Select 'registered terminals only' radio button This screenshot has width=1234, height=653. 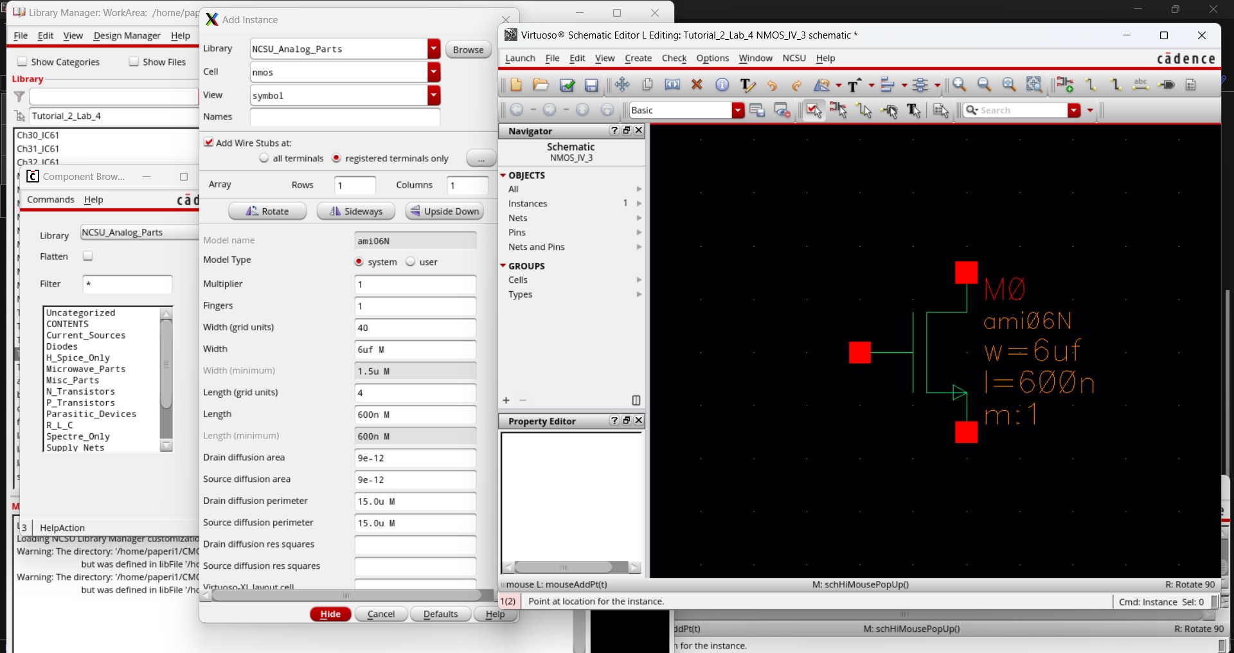click(x=336, y=158)
